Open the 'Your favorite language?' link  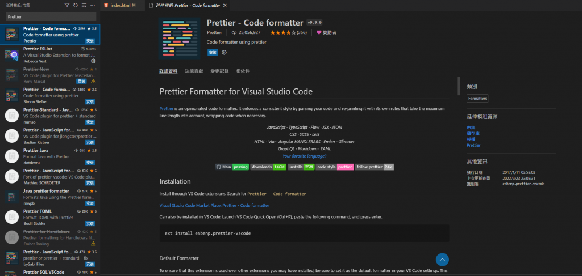(305, 155)
